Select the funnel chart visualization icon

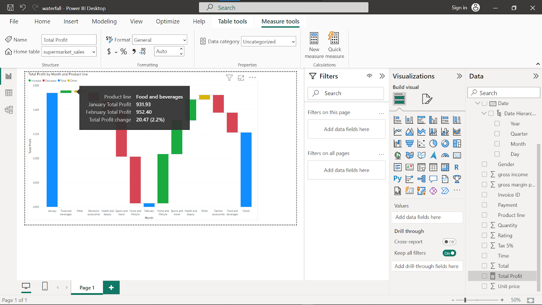coord(410,144)
